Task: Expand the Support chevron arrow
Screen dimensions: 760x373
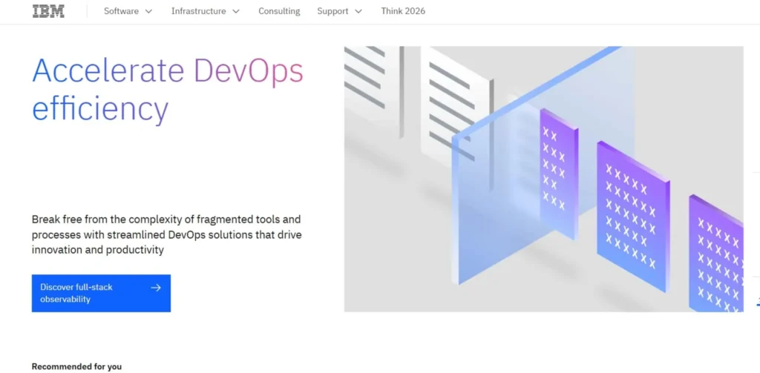Action: pos(358,11)
